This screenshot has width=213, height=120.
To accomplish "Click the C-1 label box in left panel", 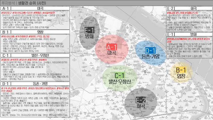I will [5, 55].
